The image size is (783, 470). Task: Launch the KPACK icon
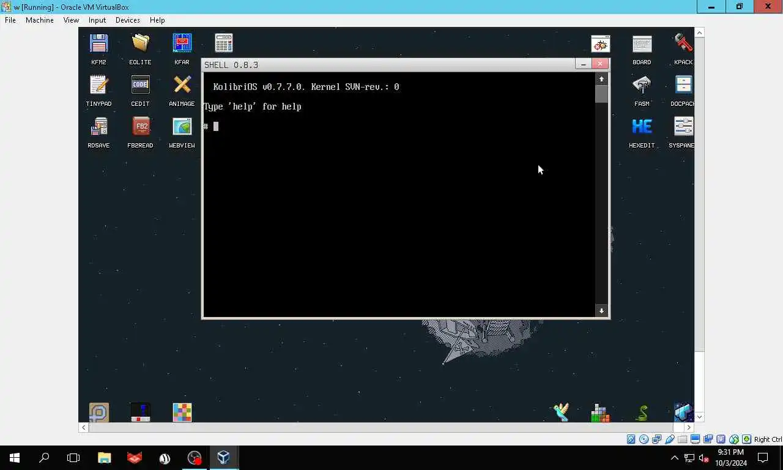[683, 44]
